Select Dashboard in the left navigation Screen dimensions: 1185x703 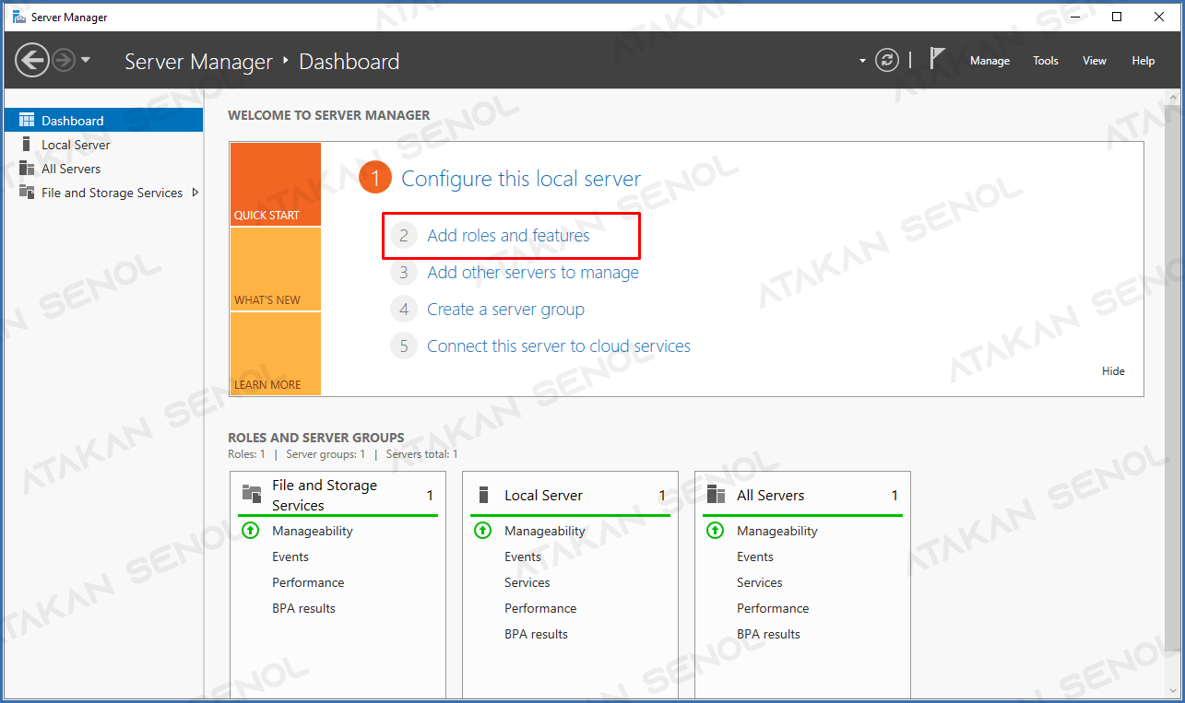coord(103,121)
